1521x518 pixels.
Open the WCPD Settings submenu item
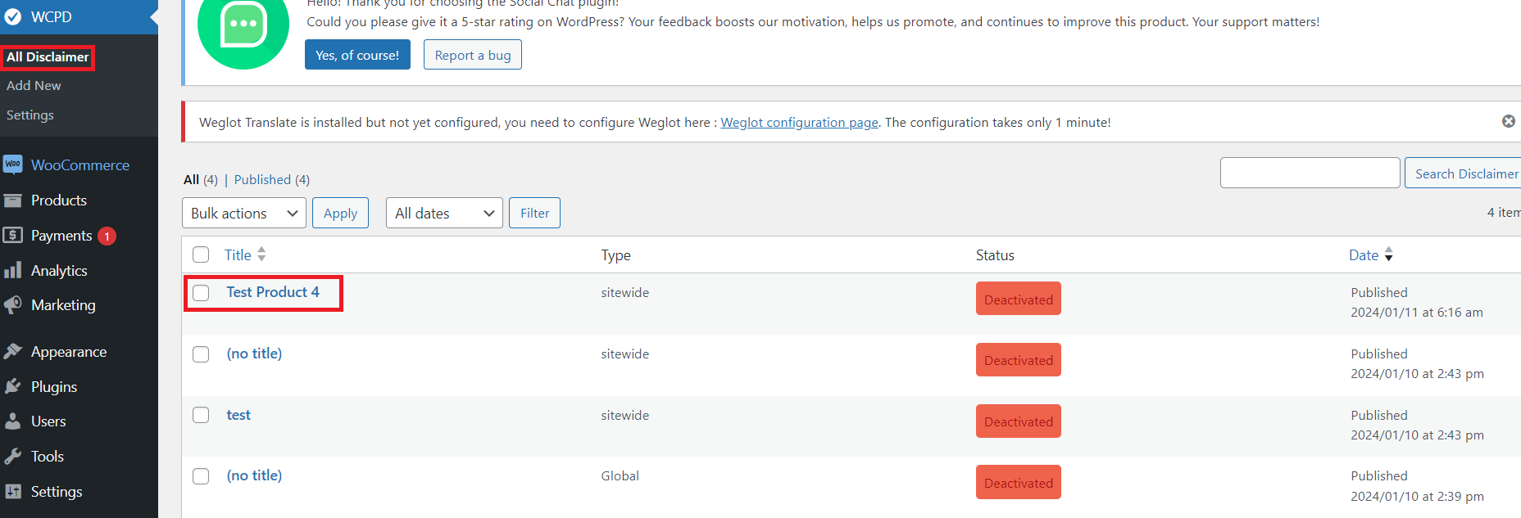(30, 115)
